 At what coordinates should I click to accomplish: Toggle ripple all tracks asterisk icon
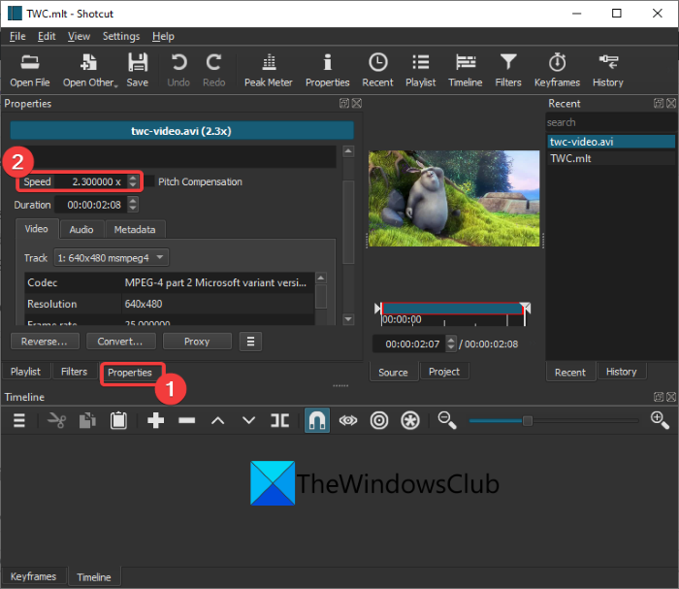[410, 420]
